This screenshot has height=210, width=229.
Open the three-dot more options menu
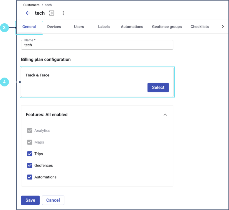click(x=63, y=13)
